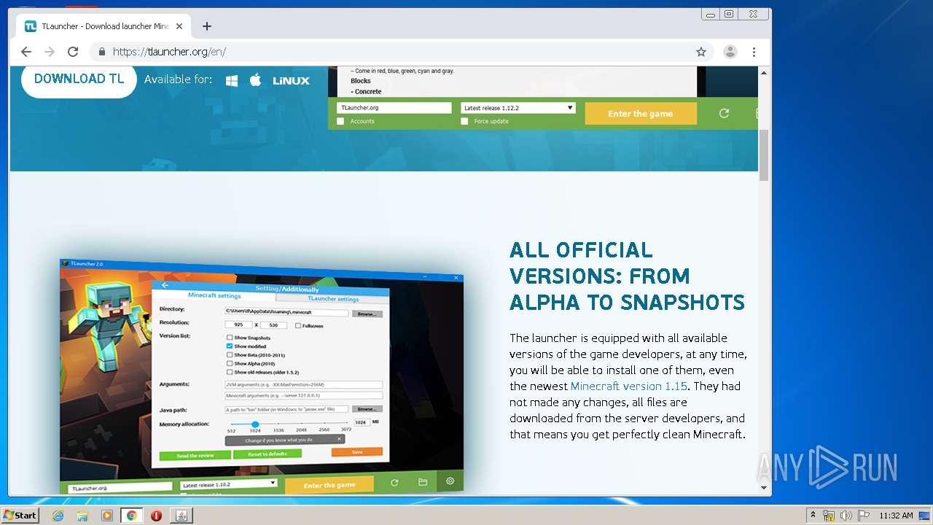Click the TLauncher.org account field
The width and height of the screenshot is (933, 525).
point(394,108)
